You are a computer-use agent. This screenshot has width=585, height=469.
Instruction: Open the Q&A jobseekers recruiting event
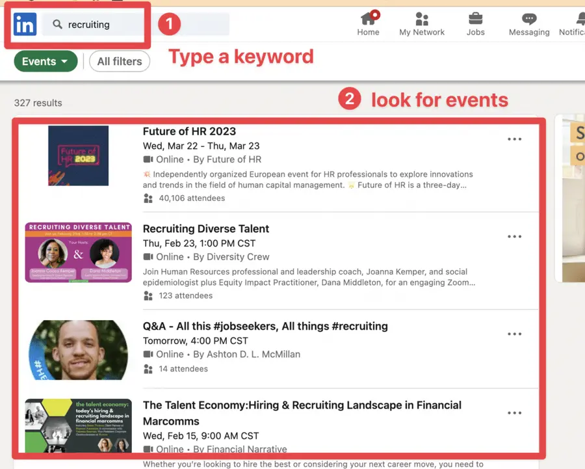265,327
